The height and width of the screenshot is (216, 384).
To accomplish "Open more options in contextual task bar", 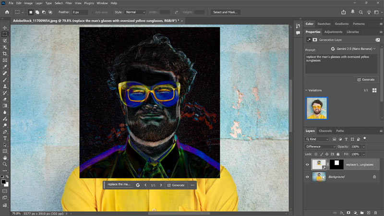I will point(193,185).
